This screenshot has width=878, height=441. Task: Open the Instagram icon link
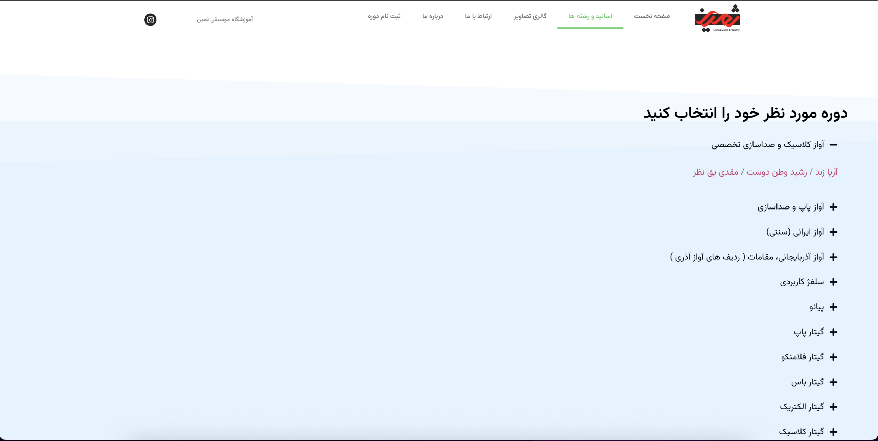(150, 20)
